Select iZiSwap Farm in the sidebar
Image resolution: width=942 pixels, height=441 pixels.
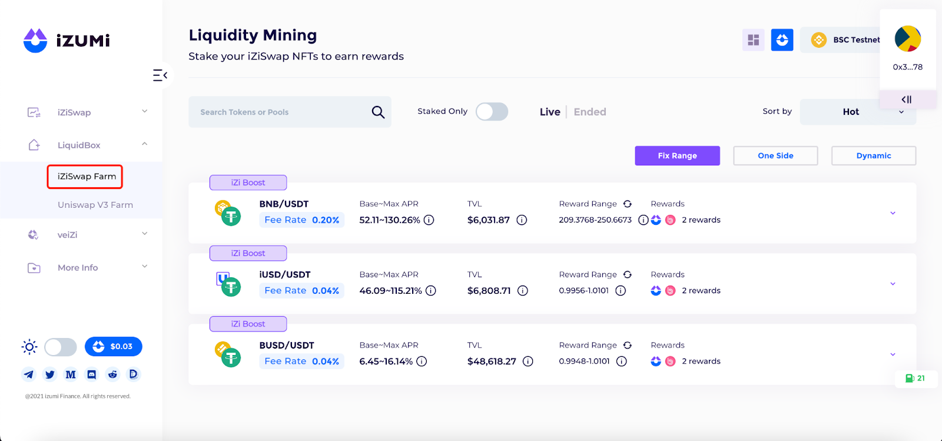87,177
